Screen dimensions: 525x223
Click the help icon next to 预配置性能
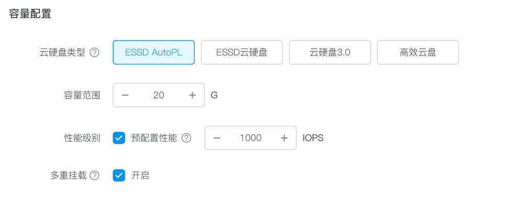click(x=186, y=138)
